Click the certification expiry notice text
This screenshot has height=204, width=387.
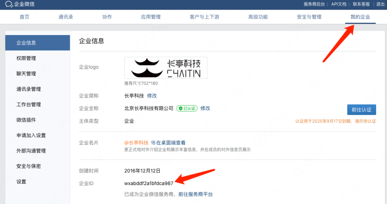(x=336, y=121)
